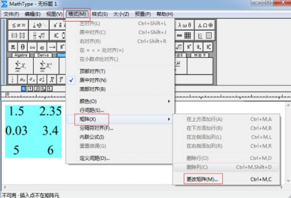
Task: Insert the π symbol
Action: click(13, 47)
